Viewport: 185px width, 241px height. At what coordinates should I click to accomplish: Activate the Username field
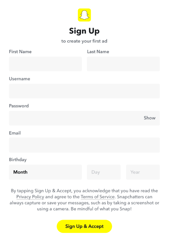click(x=84, y=91)
